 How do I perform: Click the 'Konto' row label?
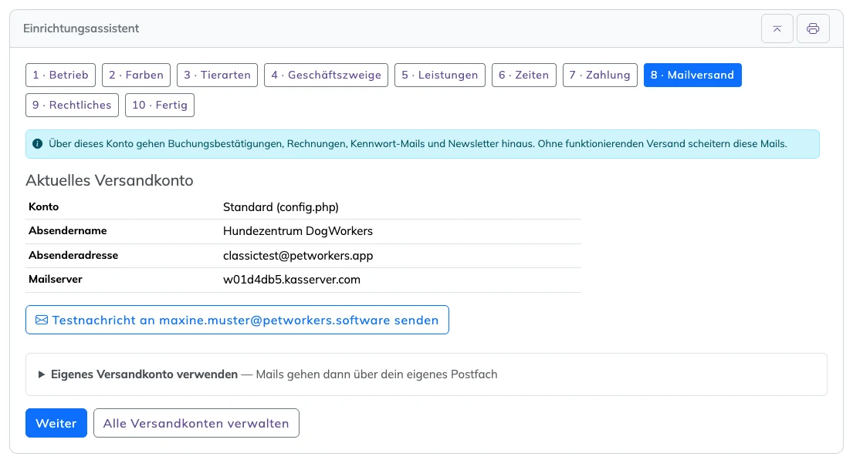(43, 206)
